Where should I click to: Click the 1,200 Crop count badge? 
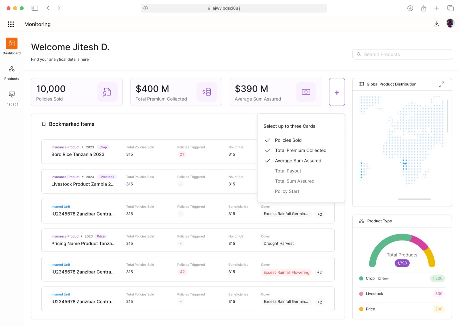tap(438, 278)
